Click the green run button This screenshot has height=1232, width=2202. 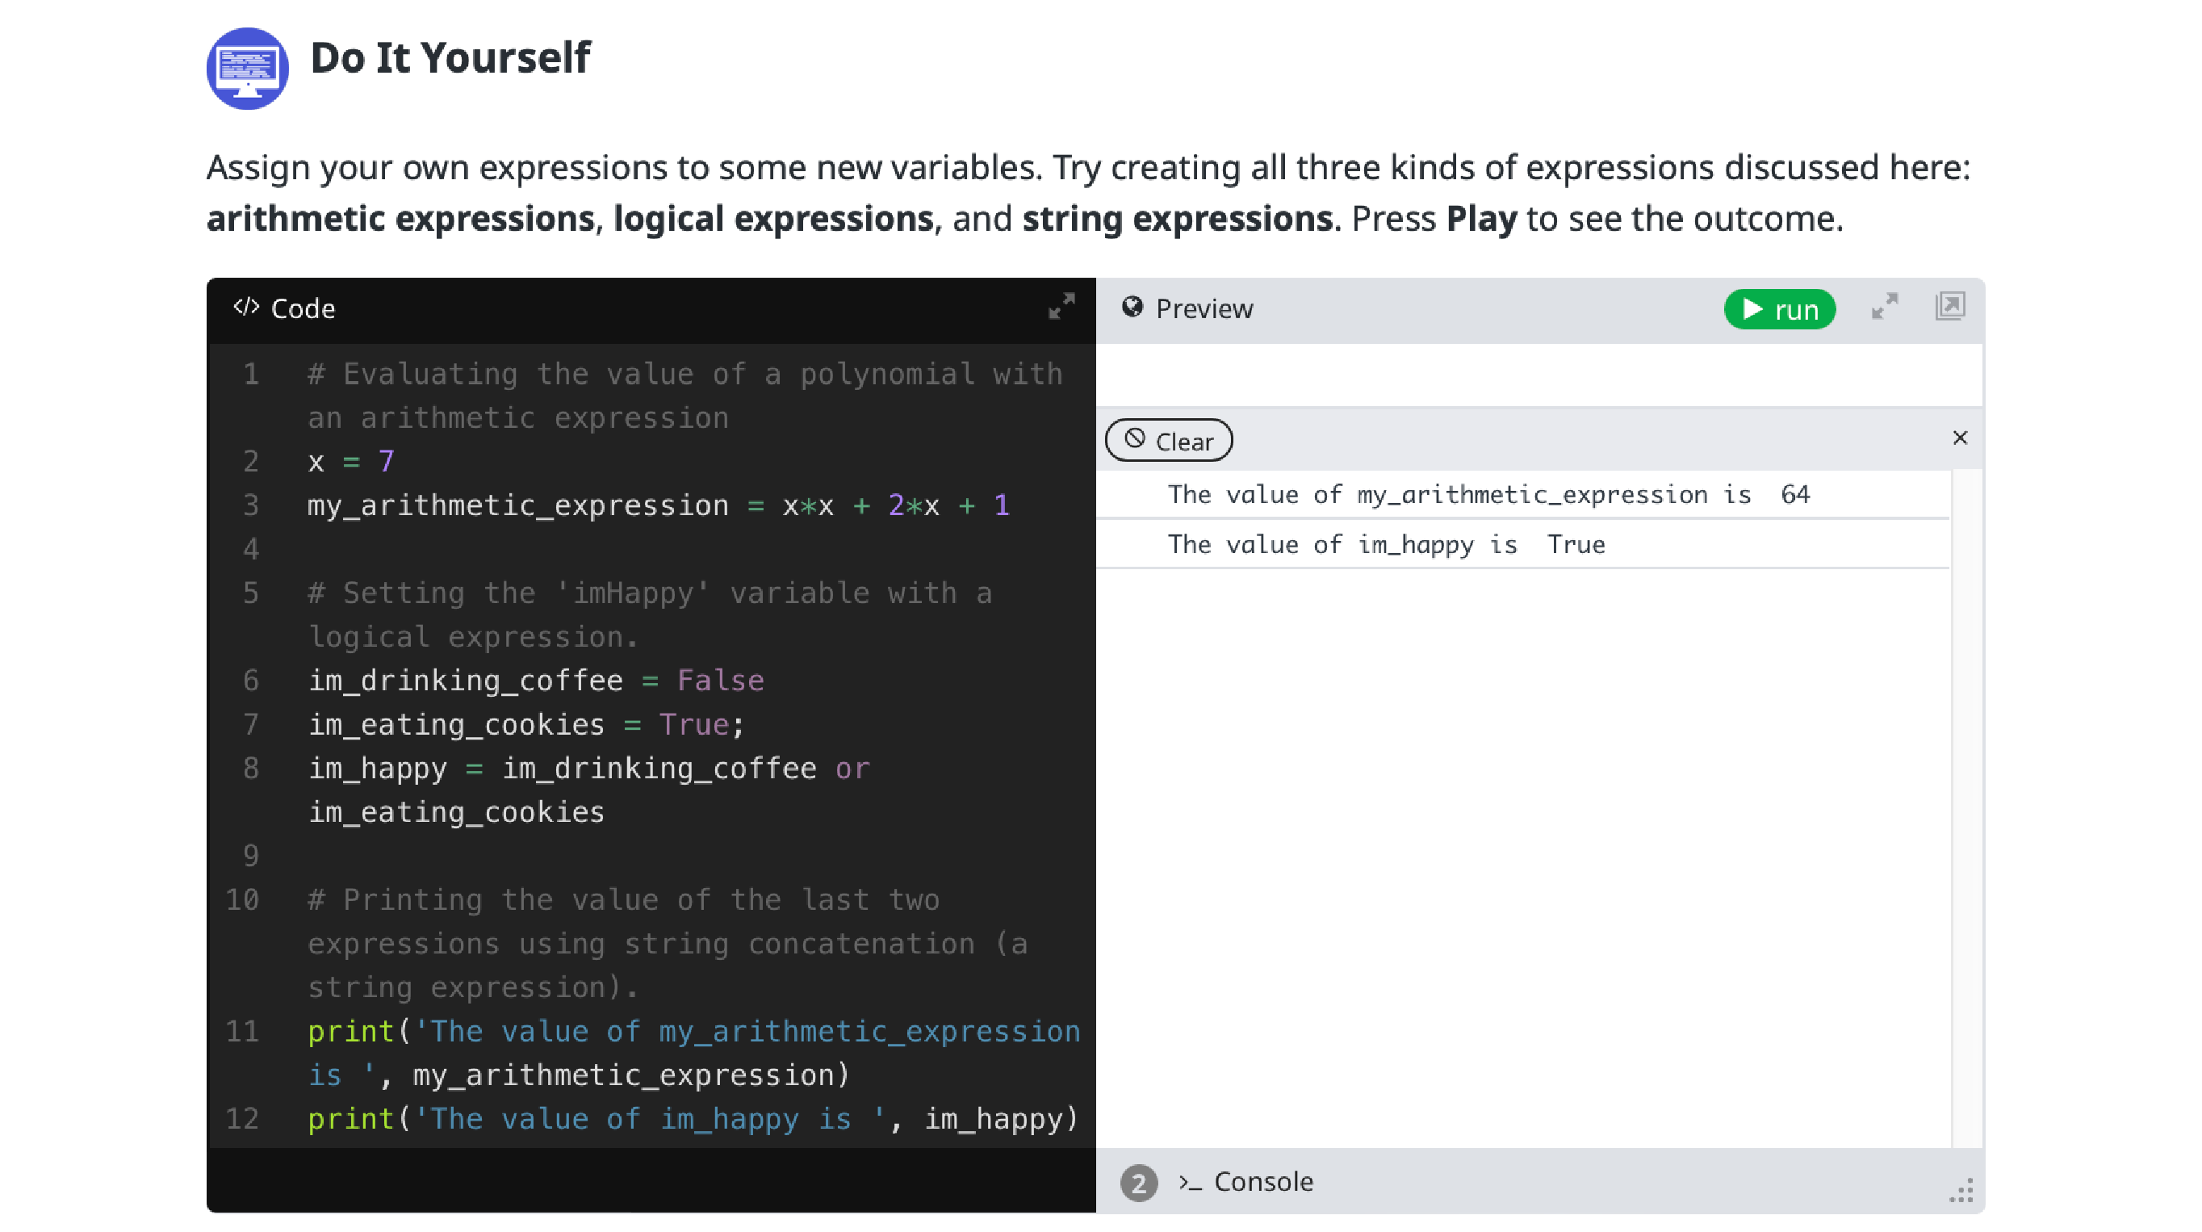(x=1780, y=308)
